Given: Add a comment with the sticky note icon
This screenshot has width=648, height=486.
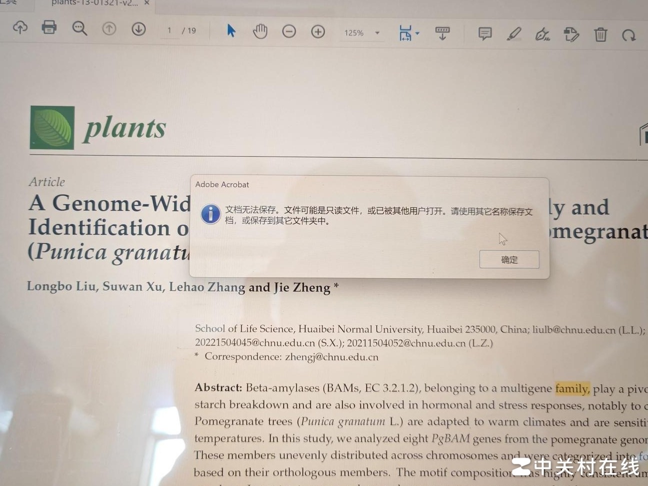Looking at the screenshot, I should (484, 34).
